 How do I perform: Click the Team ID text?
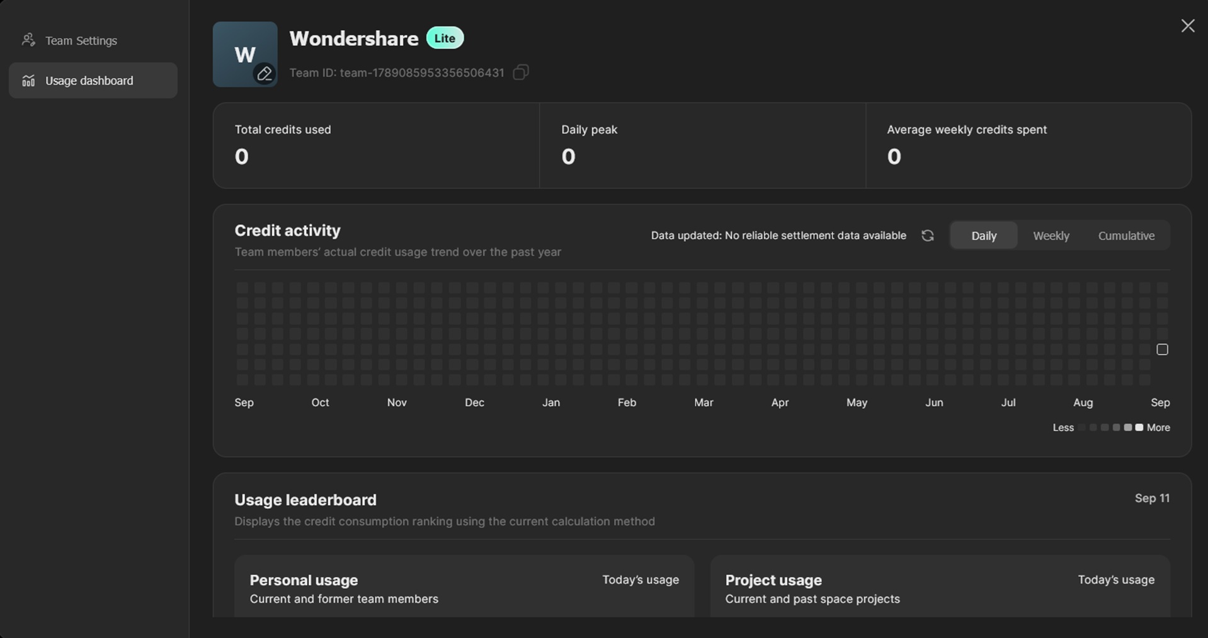point(397,72)
